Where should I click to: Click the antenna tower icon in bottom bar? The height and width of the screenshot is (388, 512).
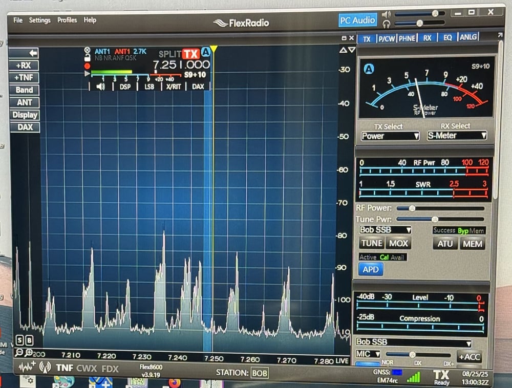coord(45,368)
